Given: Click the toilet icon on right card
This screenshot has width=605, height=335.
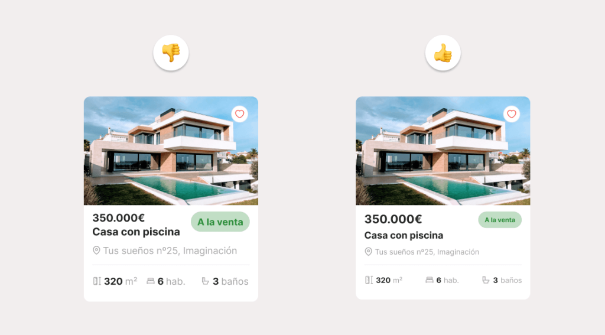Looking at the screenshot, I should click(x=486, y=280).
